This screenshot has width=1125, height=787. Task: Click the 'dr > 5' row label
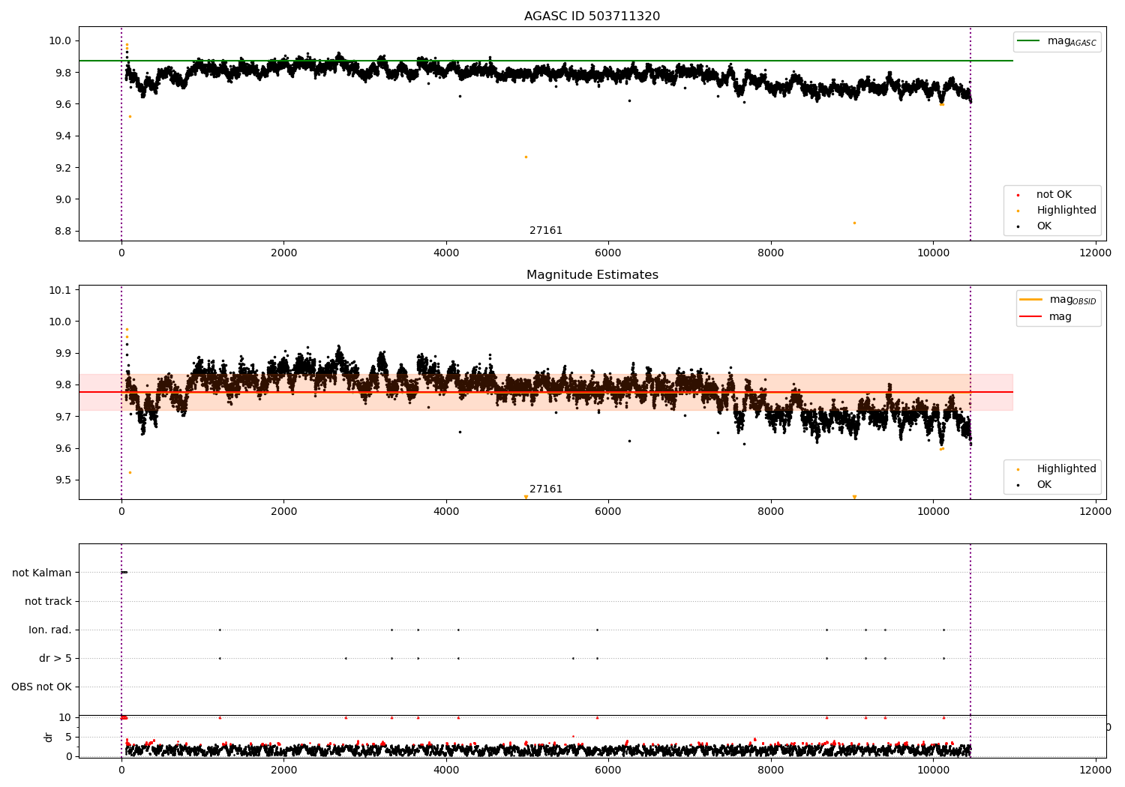pyautogui.click(x=55, y=658)
